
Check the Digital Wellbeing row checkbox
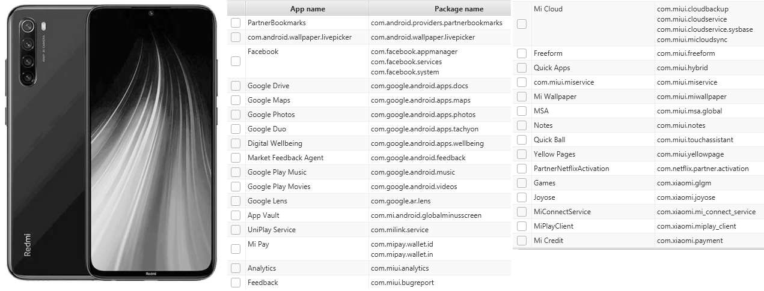(236, 143)
